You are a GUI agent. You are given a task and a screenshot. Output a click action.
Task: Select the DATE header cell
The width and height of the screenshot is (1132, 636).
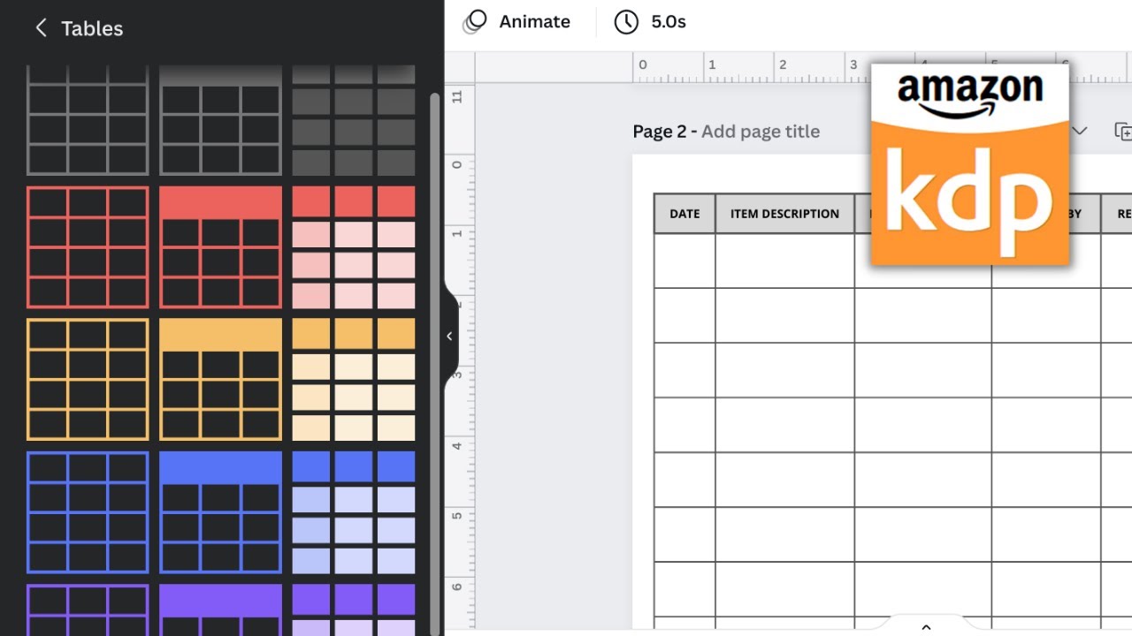click(x=685, y=214)
